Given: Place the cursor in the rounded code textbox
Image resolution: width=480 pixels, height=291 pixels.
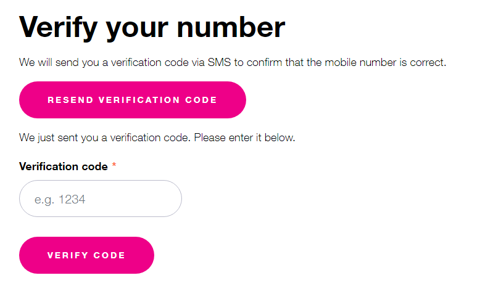Looking at the screenshot, I should (101, 199).
